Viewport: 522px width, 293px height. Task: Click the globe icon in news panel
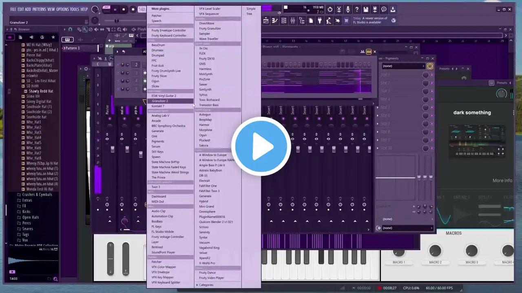394,20
